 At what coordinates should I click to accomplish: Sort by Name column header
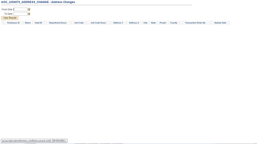click(x=28, y=23)
